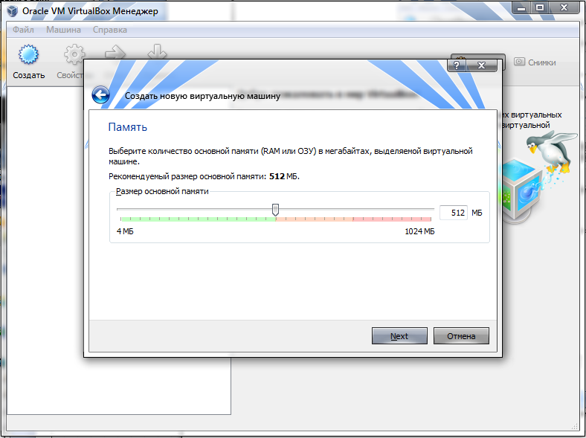Click the green zone of memory slider
The image size is (586, 438).
tap(198, 219)
